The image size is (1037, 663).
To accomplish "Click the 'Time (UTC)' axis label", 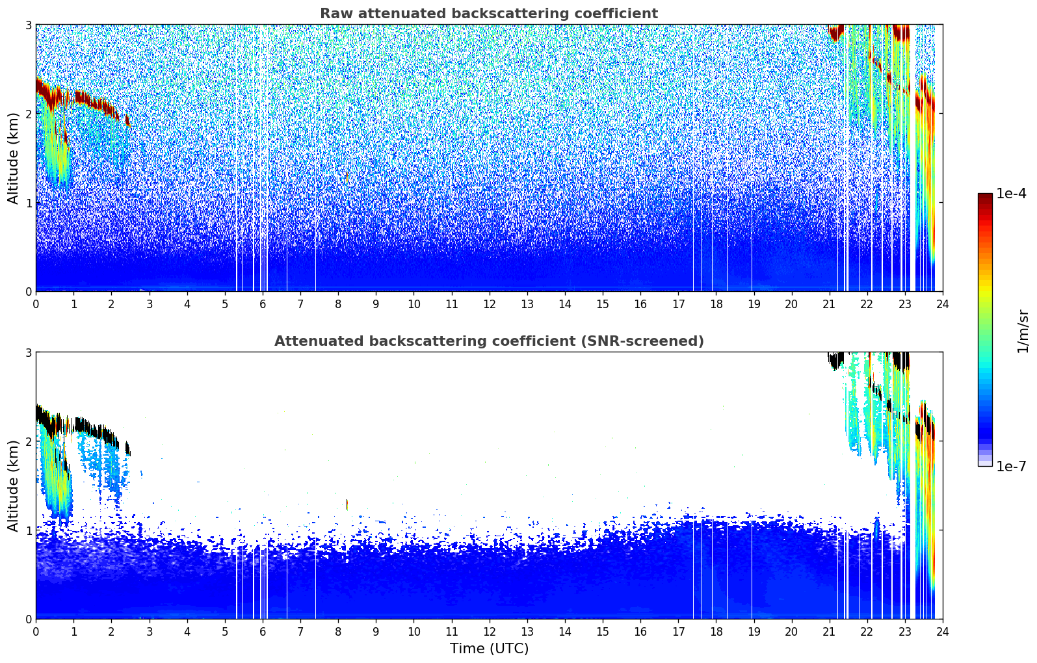I will click(x=489, y=649).
